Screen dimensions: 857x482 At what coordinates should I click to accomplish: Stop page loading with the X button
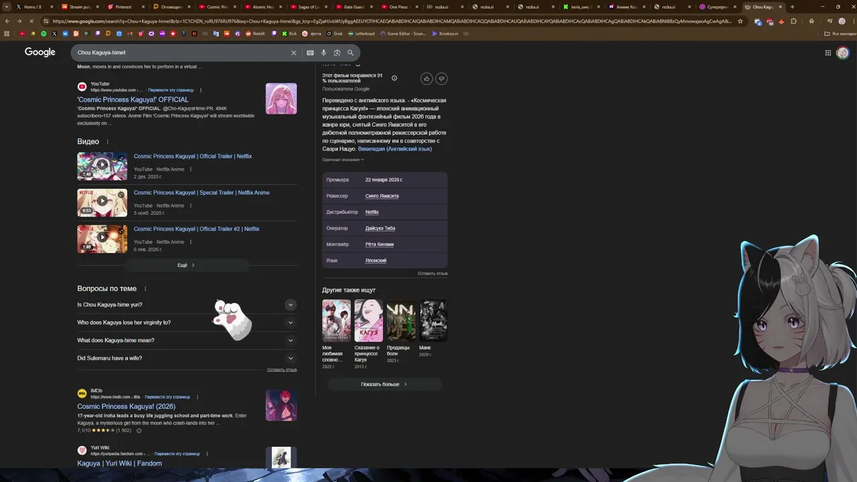[x=31, y=21]
